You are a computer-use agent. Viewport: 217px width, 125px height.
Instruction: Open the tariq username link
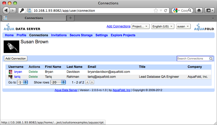click(x=17, y=77)
